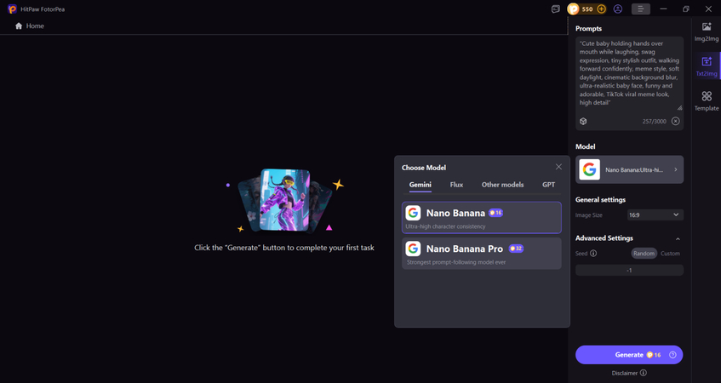
Task: Switch to Img2Img mode
Action: pos(707,31)
